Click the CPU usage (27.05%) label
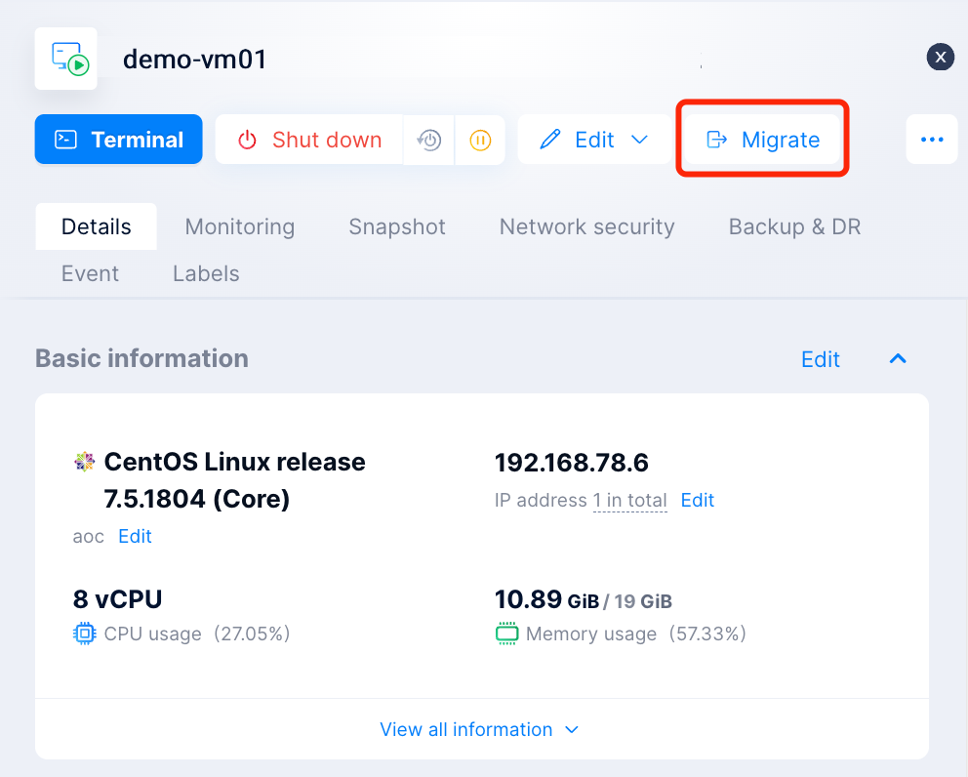This screenshot has width=968, height=777. [197, 634]
